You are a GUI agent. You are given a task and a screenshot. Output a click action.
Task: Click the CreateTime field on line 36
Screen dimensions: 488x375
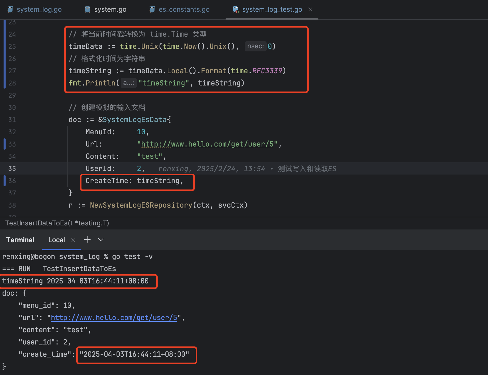(107, 181)
